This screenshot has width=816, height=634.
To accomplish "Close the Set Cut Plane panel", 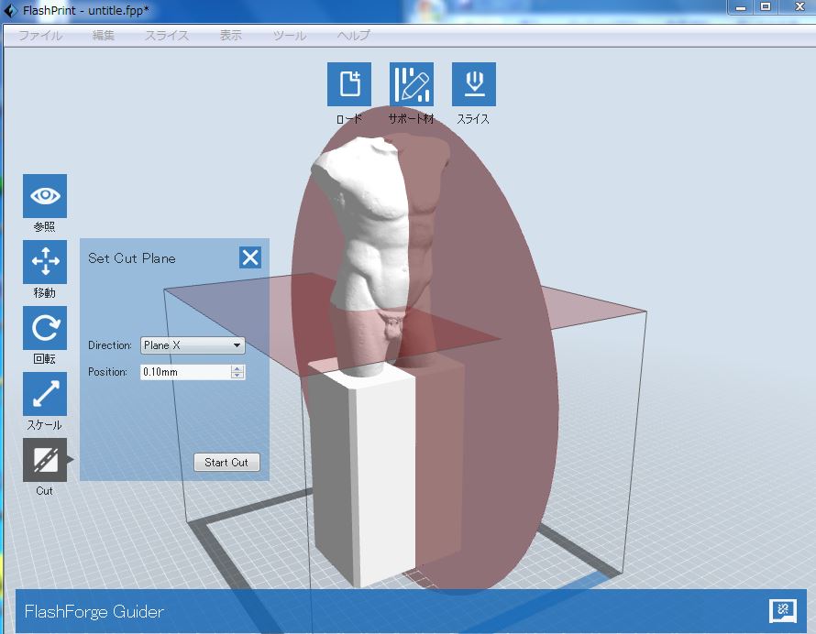I will click(x=250, y=257).
